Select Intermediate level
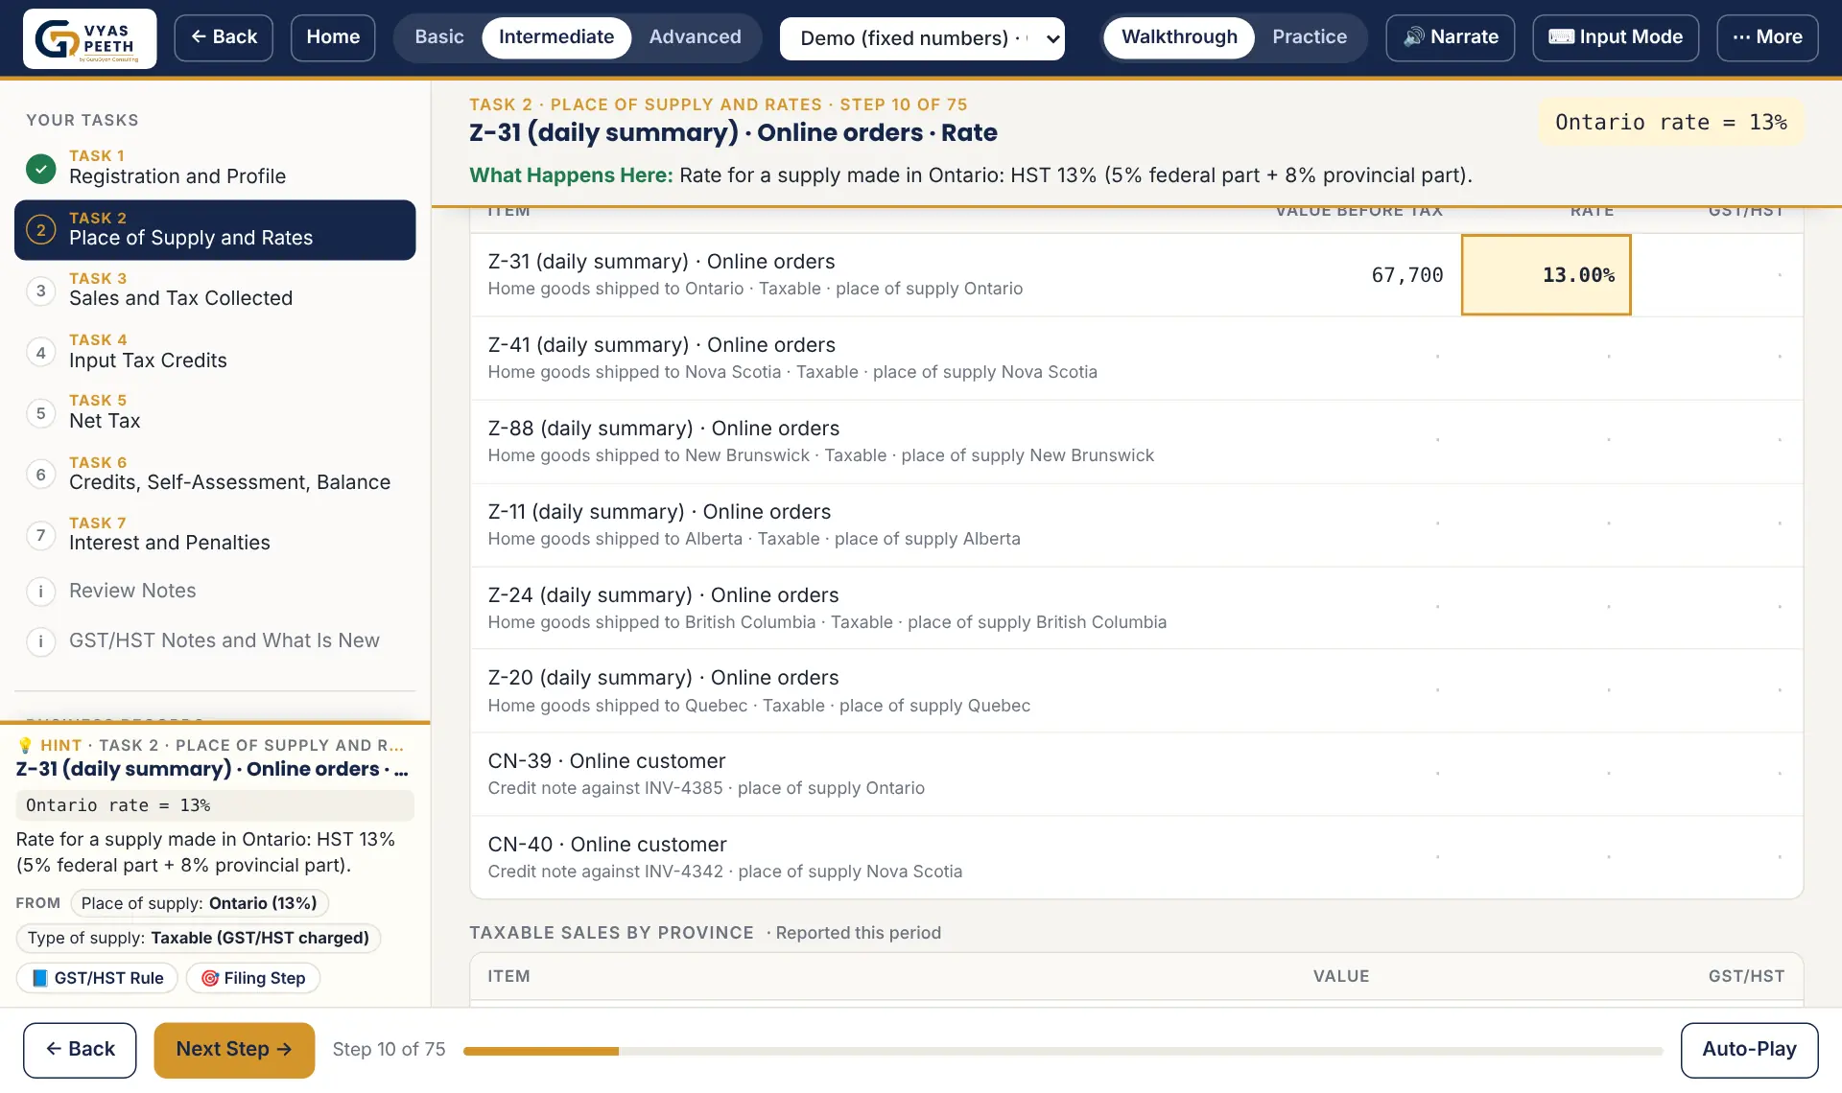 [556, 37]
